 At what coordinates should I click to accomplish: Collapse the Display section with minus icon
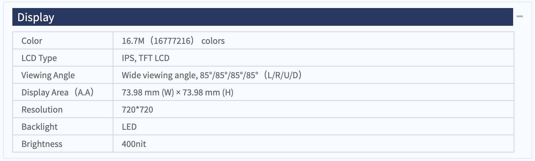click(x=519, y=17)
